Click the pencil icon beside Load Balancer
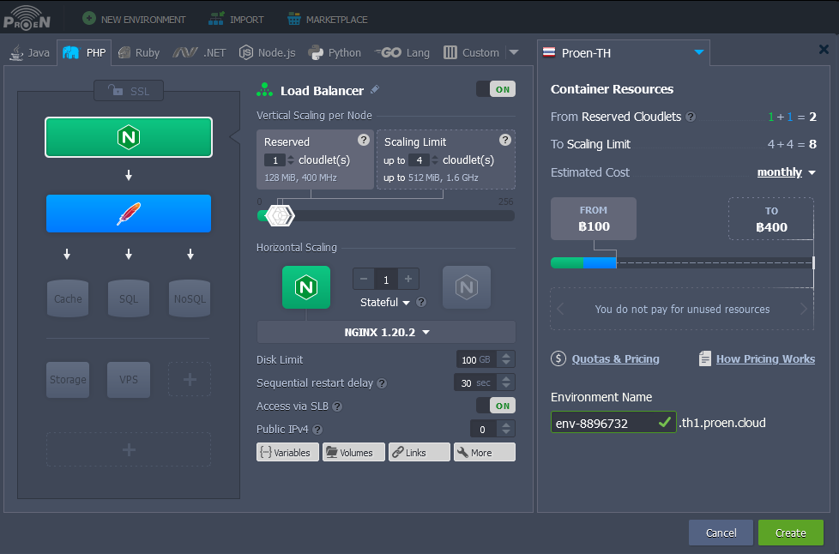Viewport: 839px width, 554px height. (375, 90)
